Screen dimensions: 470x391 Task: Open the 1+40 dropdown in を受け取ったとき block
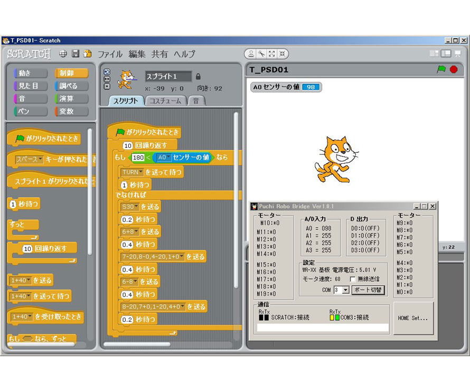pyautogui.click(x=22, y=316)
